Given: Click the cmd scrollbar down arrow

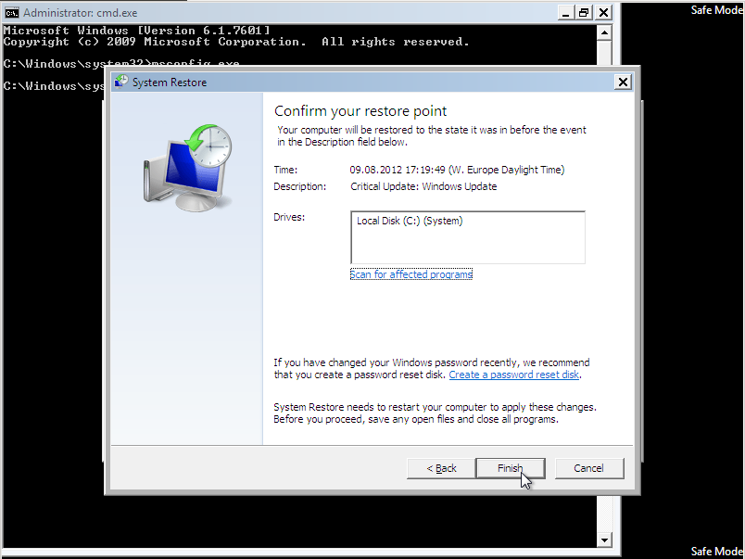Looking at the screenshot, I should pos(604,540).
